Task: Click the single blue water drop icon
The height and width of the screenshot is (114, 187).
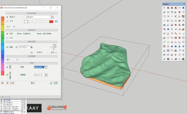Action: (172, 46)
